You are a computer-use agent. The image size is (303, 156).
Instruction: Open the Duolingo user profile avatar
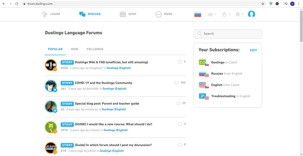click(x=251, y=14)
